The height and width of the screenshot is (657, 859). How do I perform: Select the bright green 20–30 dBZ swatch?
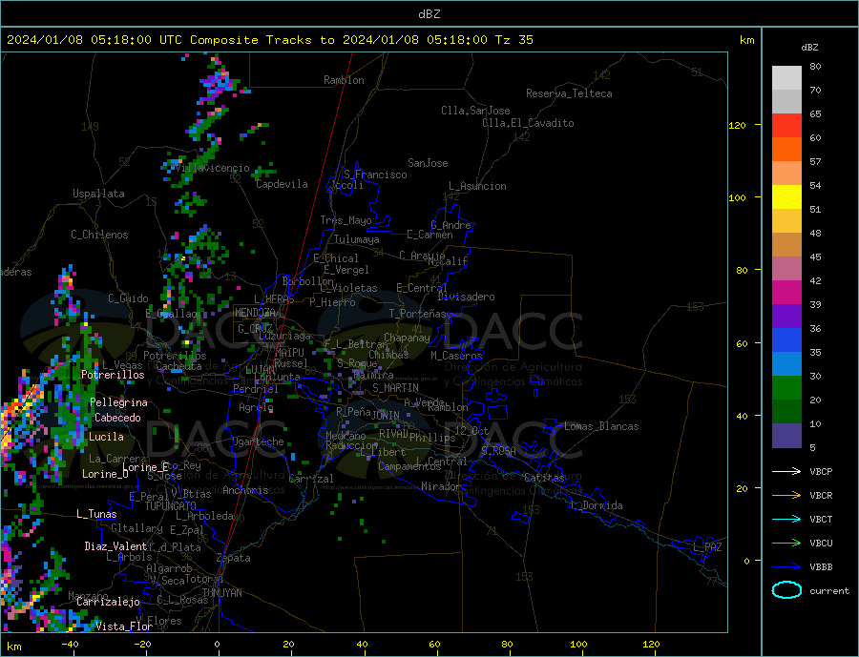[x=786, y=388]
